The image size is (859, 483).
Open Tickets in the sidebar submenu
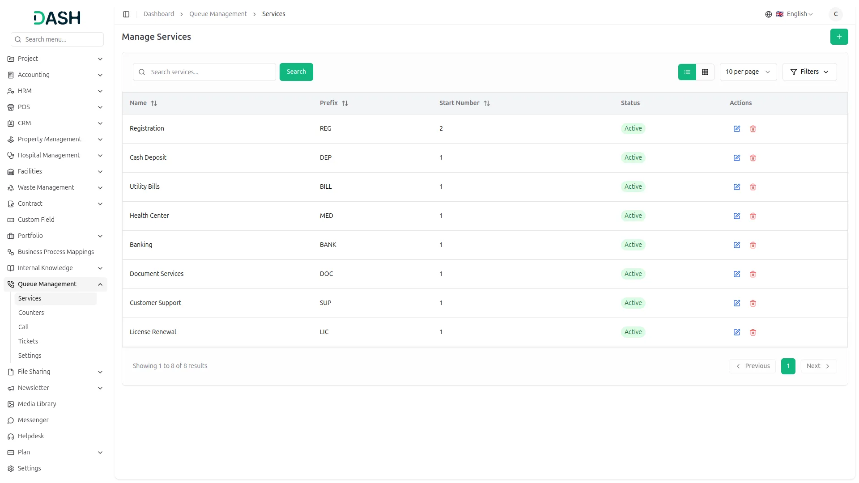(x=28, y=341)
